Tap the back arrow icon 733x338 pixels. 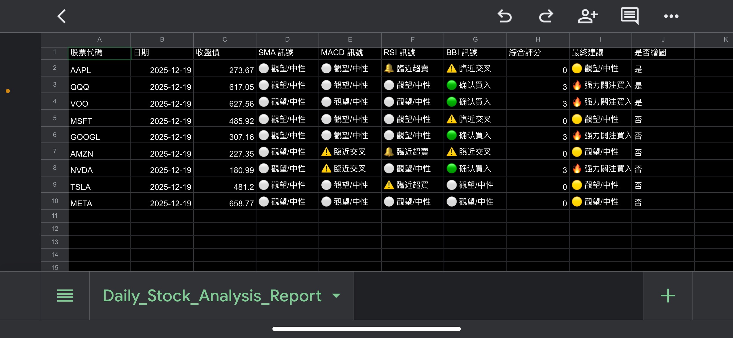click(62, 16)
